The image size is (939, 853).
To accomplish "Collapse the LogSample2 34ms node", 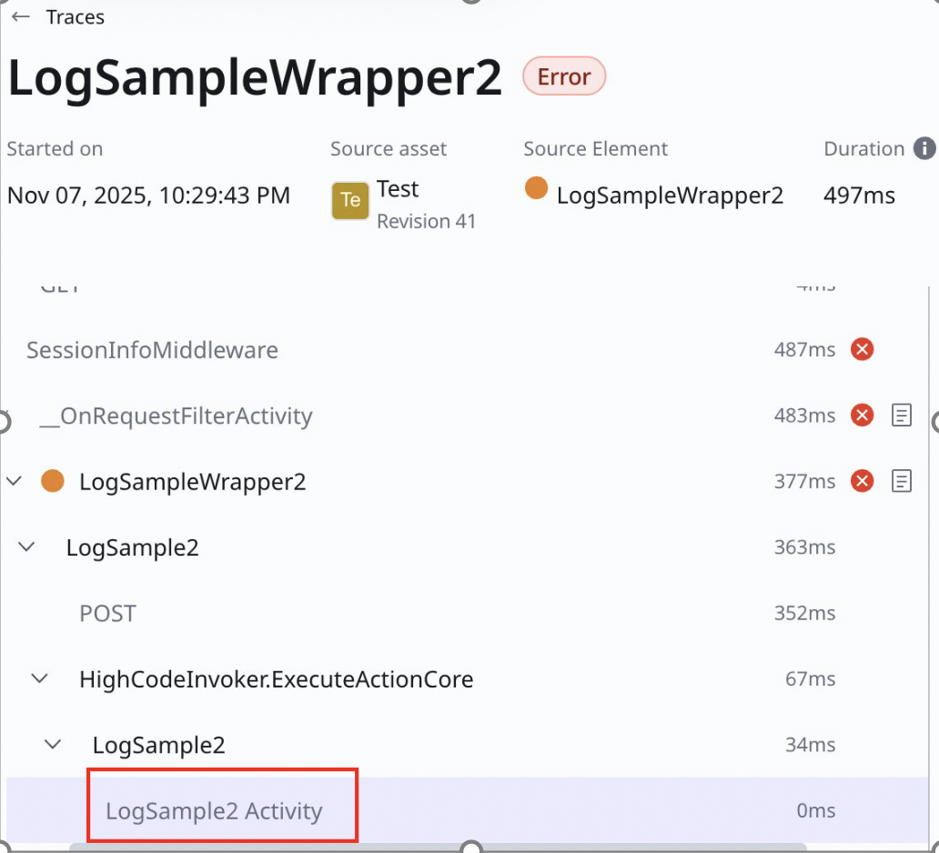I will pyautogui.click(x=54, y=744).
